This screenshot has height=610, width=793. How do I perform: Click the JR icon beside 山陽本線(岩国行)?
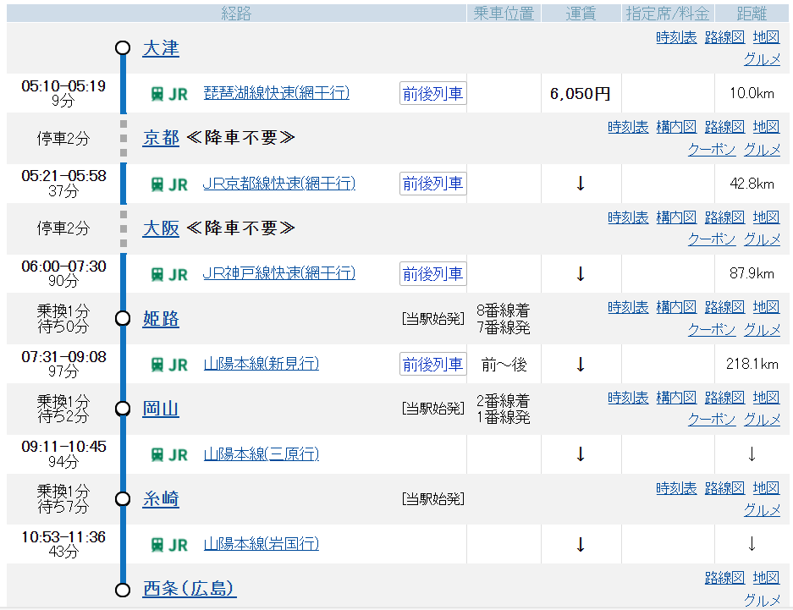(x=168, y=545)
